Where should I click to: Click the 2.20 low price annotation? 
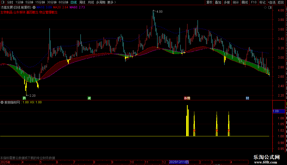pos(33,95)
